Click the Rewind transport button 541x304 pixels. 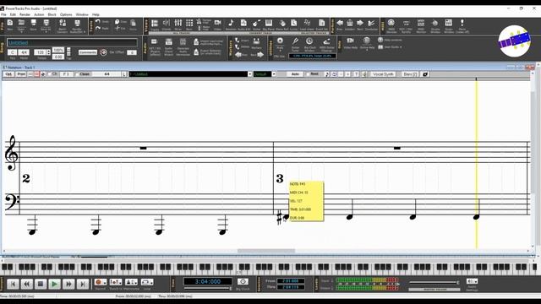pyautogui.click(x=26, y=284)
